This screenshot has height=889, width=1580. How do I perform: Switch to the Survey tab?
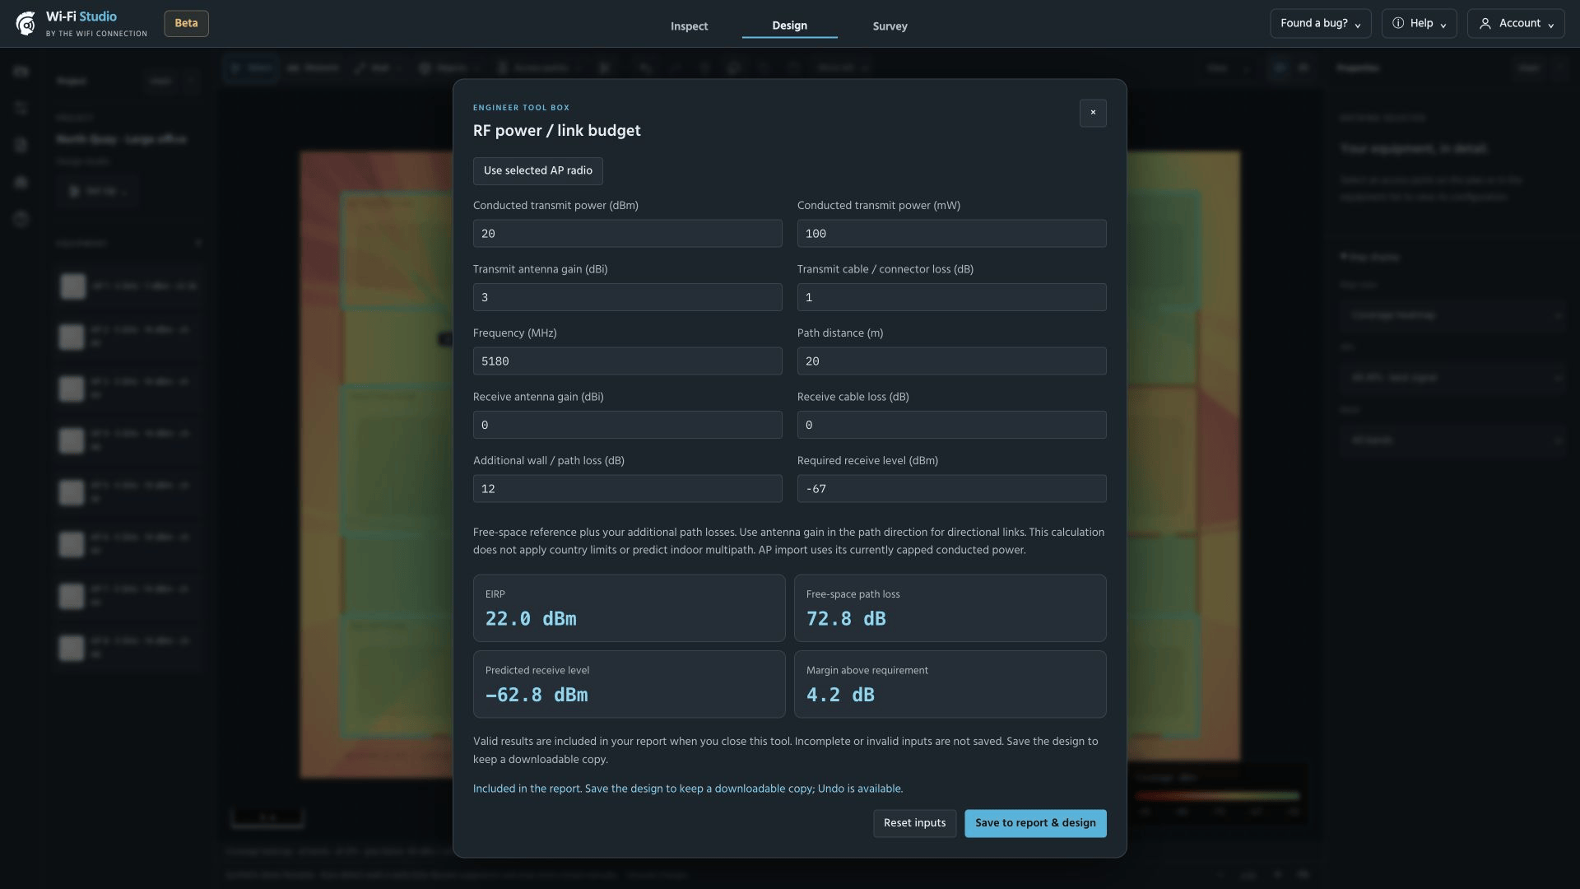pos(890,26)
